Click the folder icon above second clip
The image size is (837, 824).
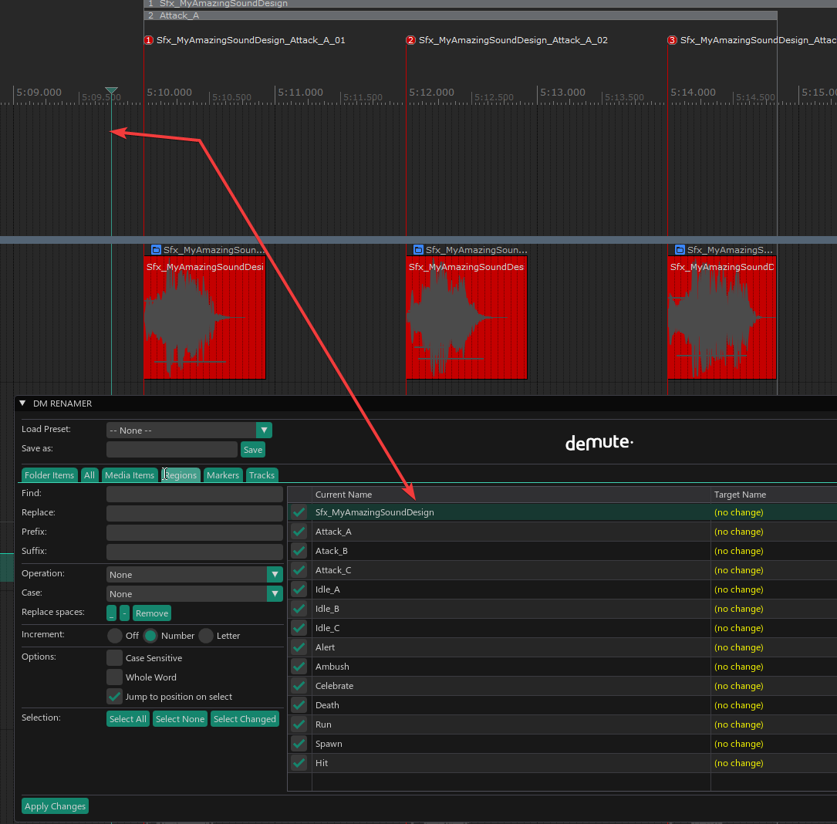coord(418,249)
